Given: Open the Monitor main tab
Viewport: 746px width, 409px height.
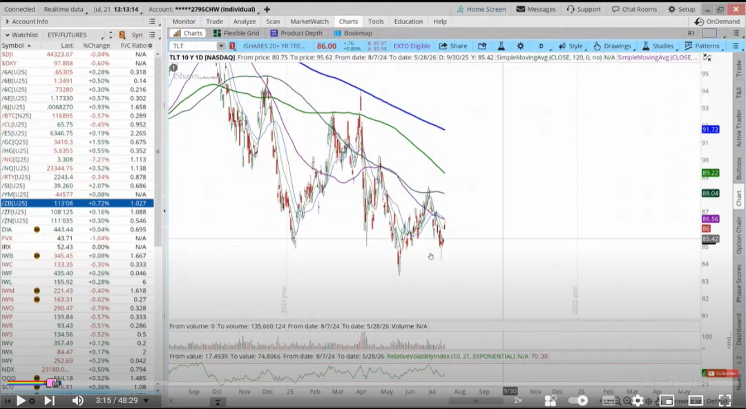Looking at the screenshot, I should [184, 21].
